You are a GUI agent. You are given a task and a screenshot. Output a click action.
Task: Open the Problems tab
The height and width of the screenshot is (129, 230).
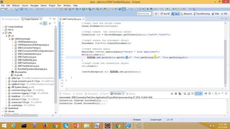(65, 94)
